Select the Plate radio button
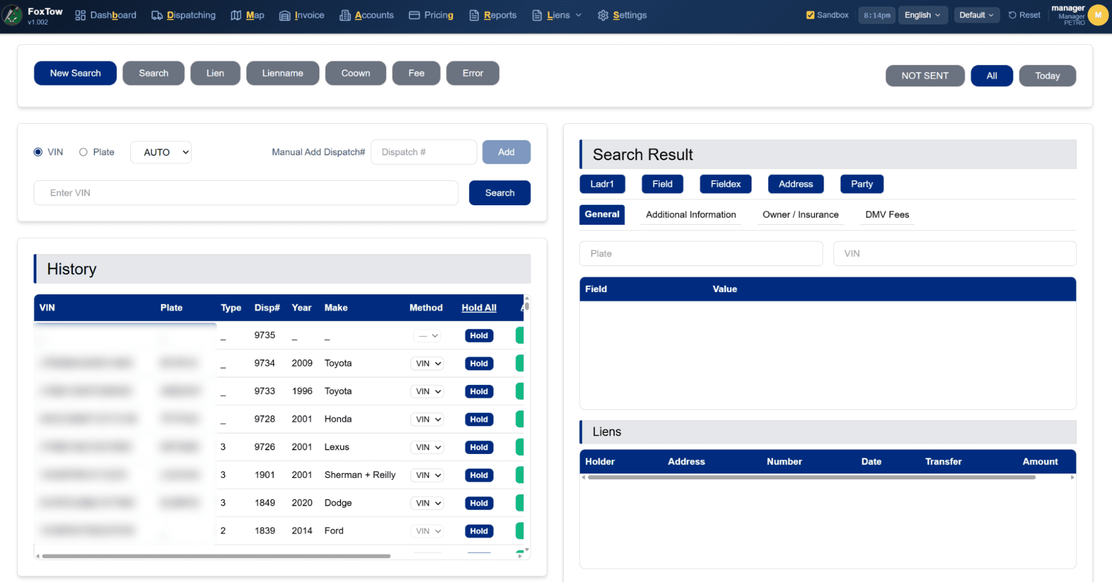Viewport: 1112px width, 583px height. pos(83,152)
